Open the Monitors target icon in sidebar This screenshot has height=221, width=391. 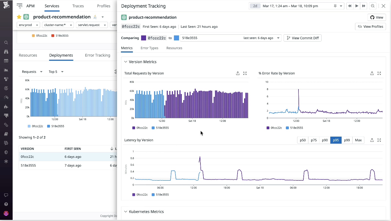click(x=6, y=88)
